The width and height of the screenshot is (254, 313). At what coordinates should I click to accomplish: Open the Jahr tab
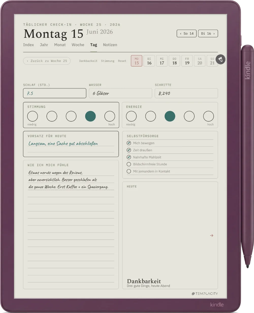[x=44, y=45]
